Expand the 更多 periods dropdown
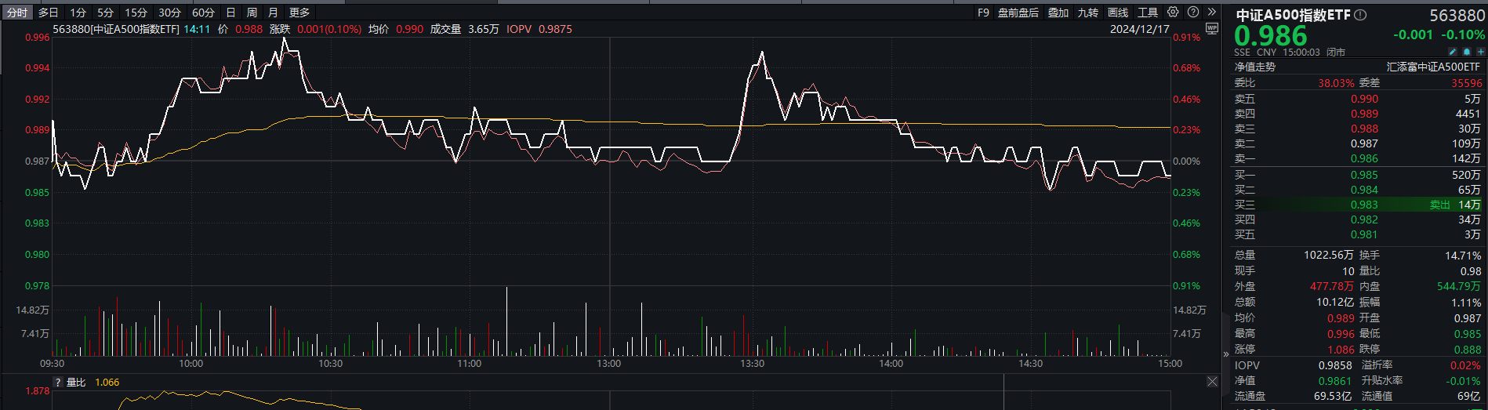 tap(299, 13)
